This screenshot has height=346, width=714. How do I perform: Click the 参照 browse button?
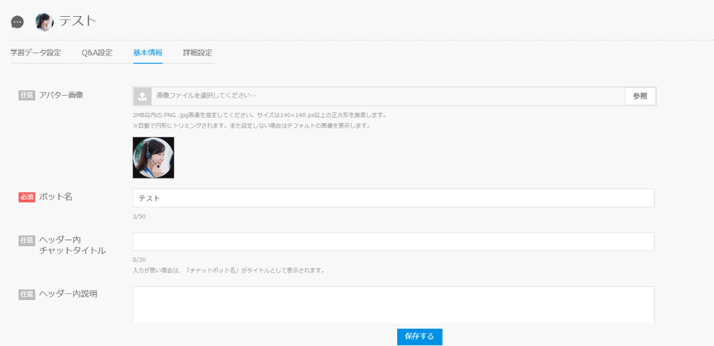[x=640, y=96]
